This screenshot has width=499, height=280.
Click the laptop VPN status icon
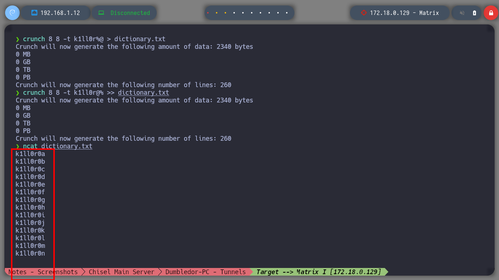(x=101, y=13)
